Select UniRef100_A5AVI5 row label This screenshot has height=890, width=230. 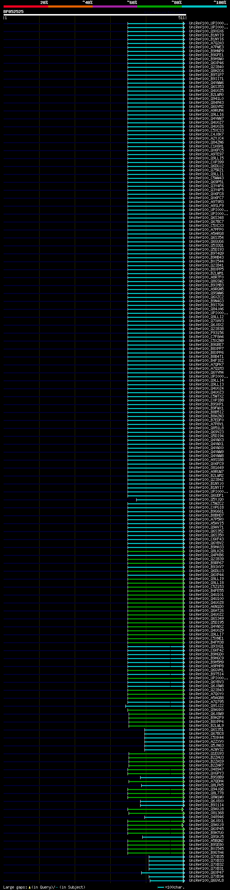(x=206, y=523)
